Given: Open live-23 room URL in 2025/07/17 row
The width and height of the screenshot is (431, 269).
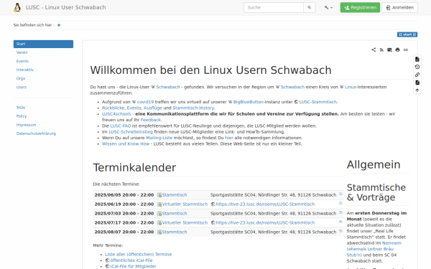Looking at the screenshot, I should click(x=265, y=223).
